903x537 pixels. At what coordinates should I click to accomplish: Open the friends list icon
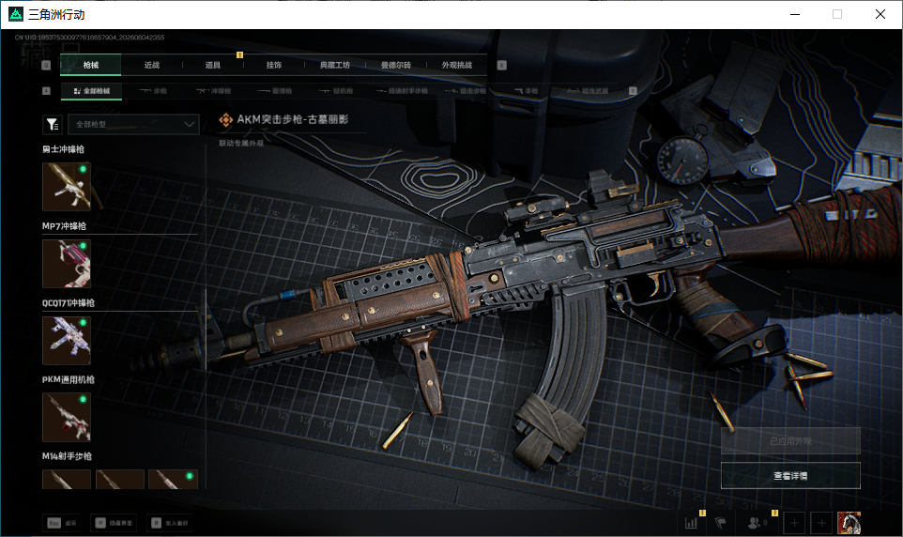click(754, 523)
